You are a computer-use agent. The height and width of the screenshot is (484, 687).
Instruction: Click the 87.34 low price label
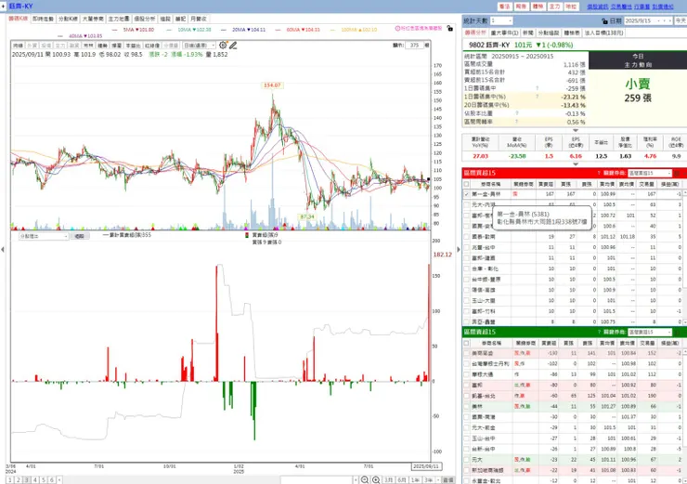tap(307, 216)
